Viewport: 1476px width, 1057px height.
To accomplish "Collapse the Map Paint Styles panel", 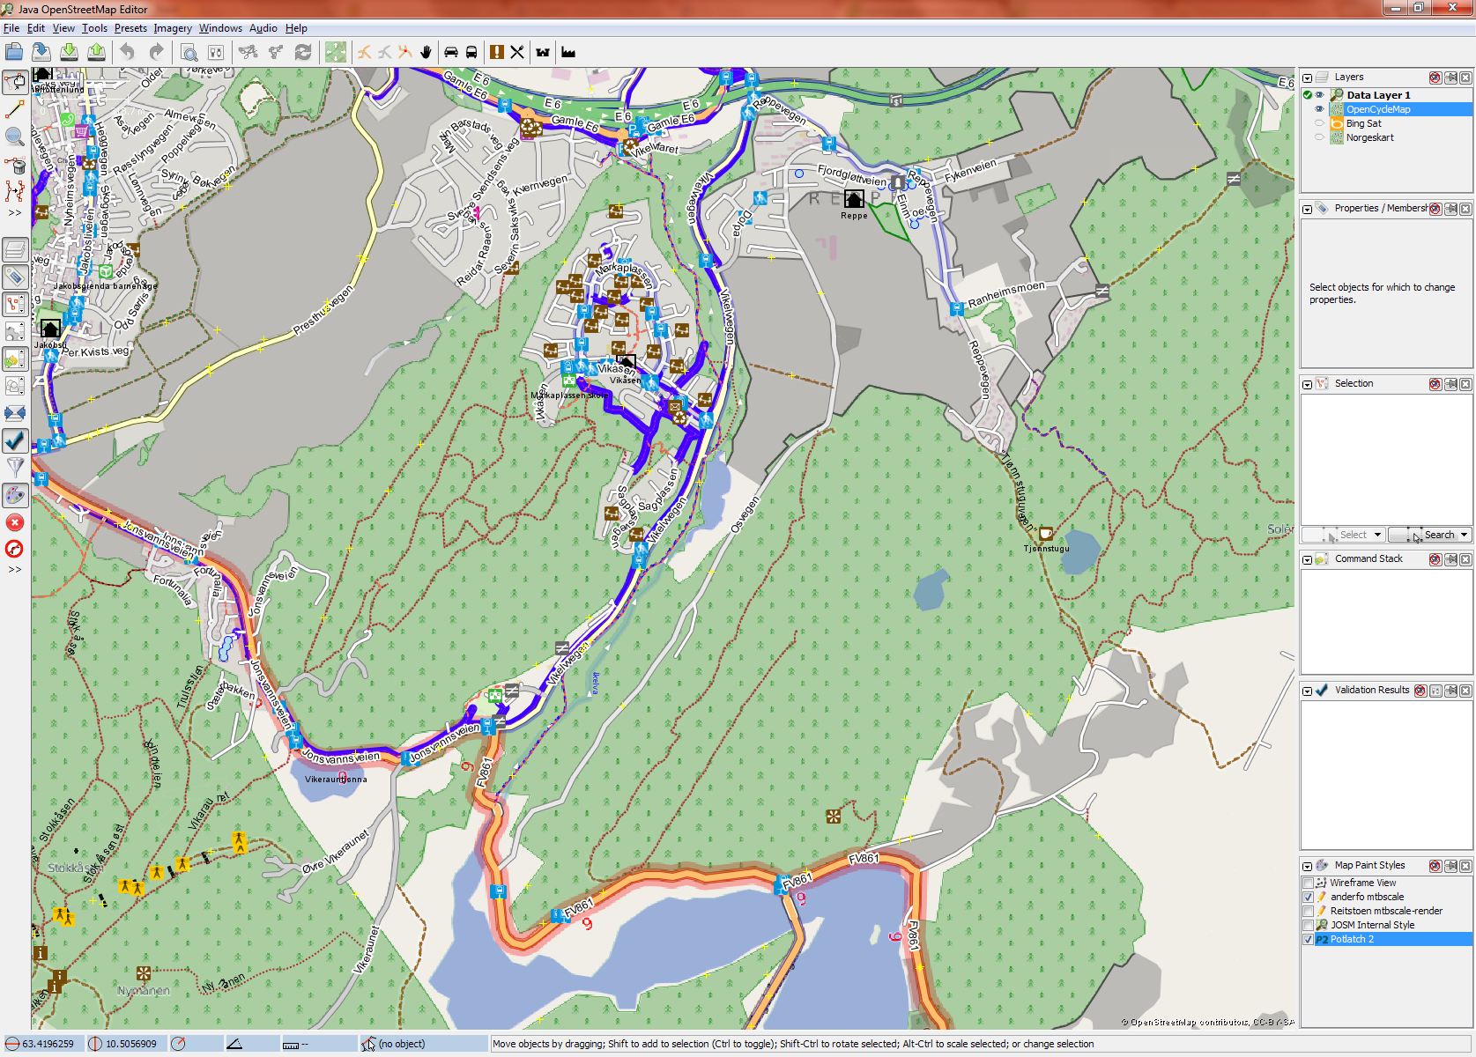I will pos(1308,866).
